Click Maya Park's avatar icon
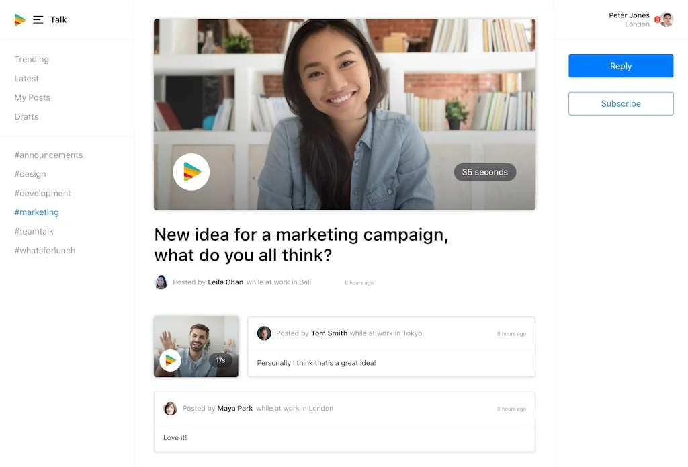The image size is (688, 467). click(x=171, y=409)
